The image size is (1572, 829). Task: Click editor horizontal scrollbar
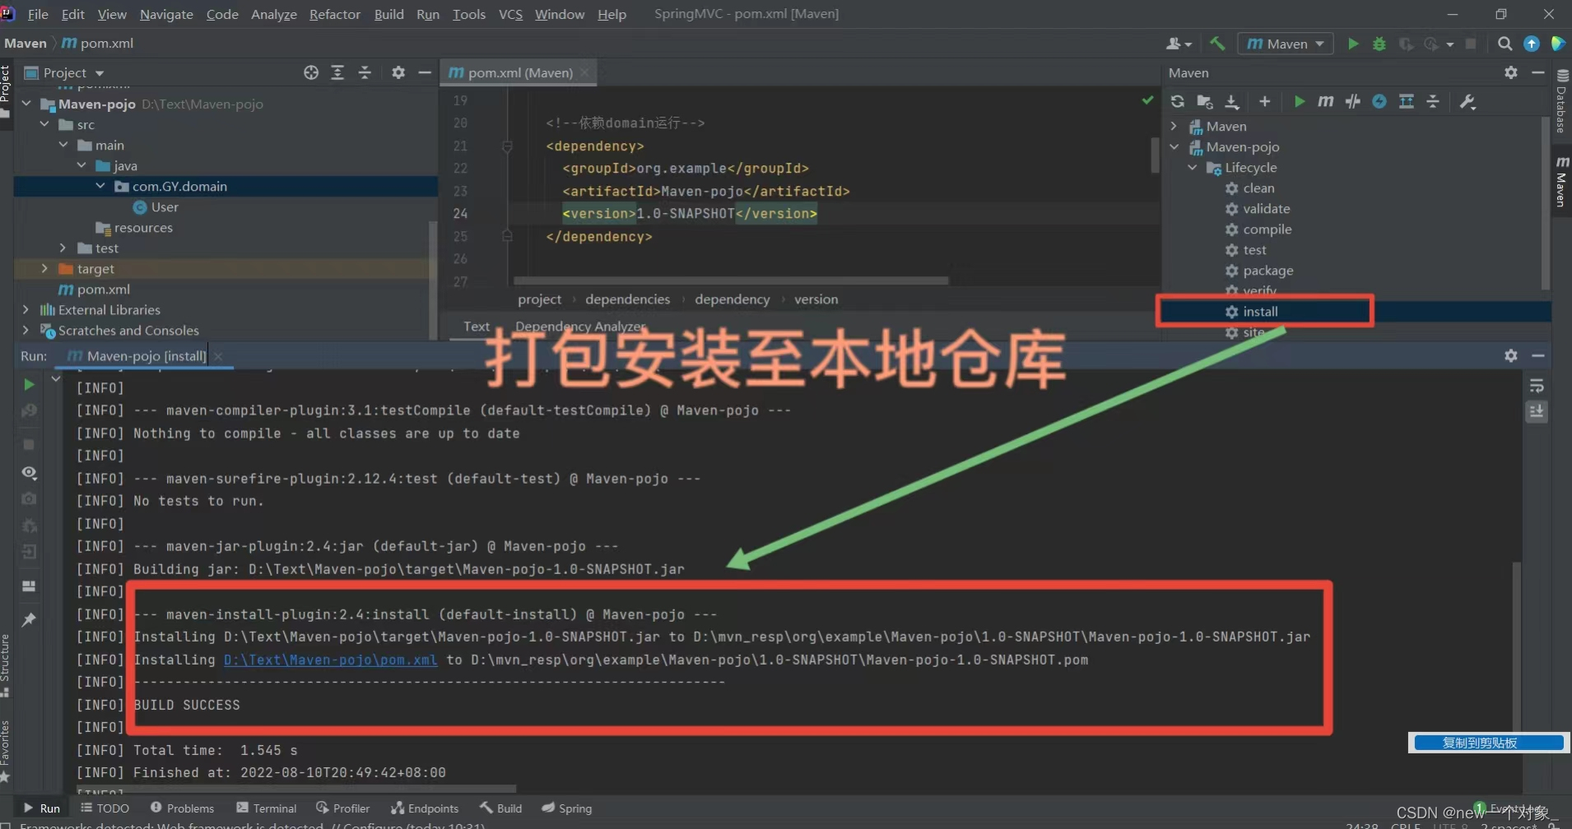pos(731,280)
